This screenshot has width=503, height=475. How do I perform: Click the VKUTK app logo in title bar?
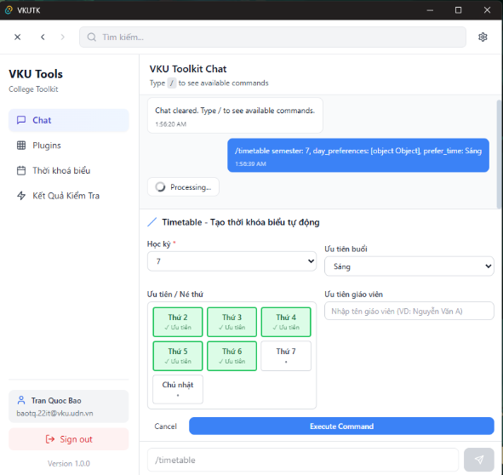(9, 10)
